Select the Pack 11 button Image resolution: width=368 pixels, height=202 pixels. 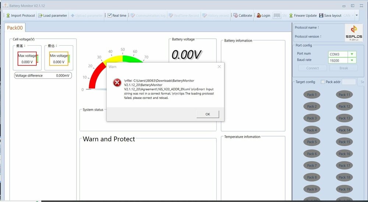pyautogui.click(x=344, y=95)
